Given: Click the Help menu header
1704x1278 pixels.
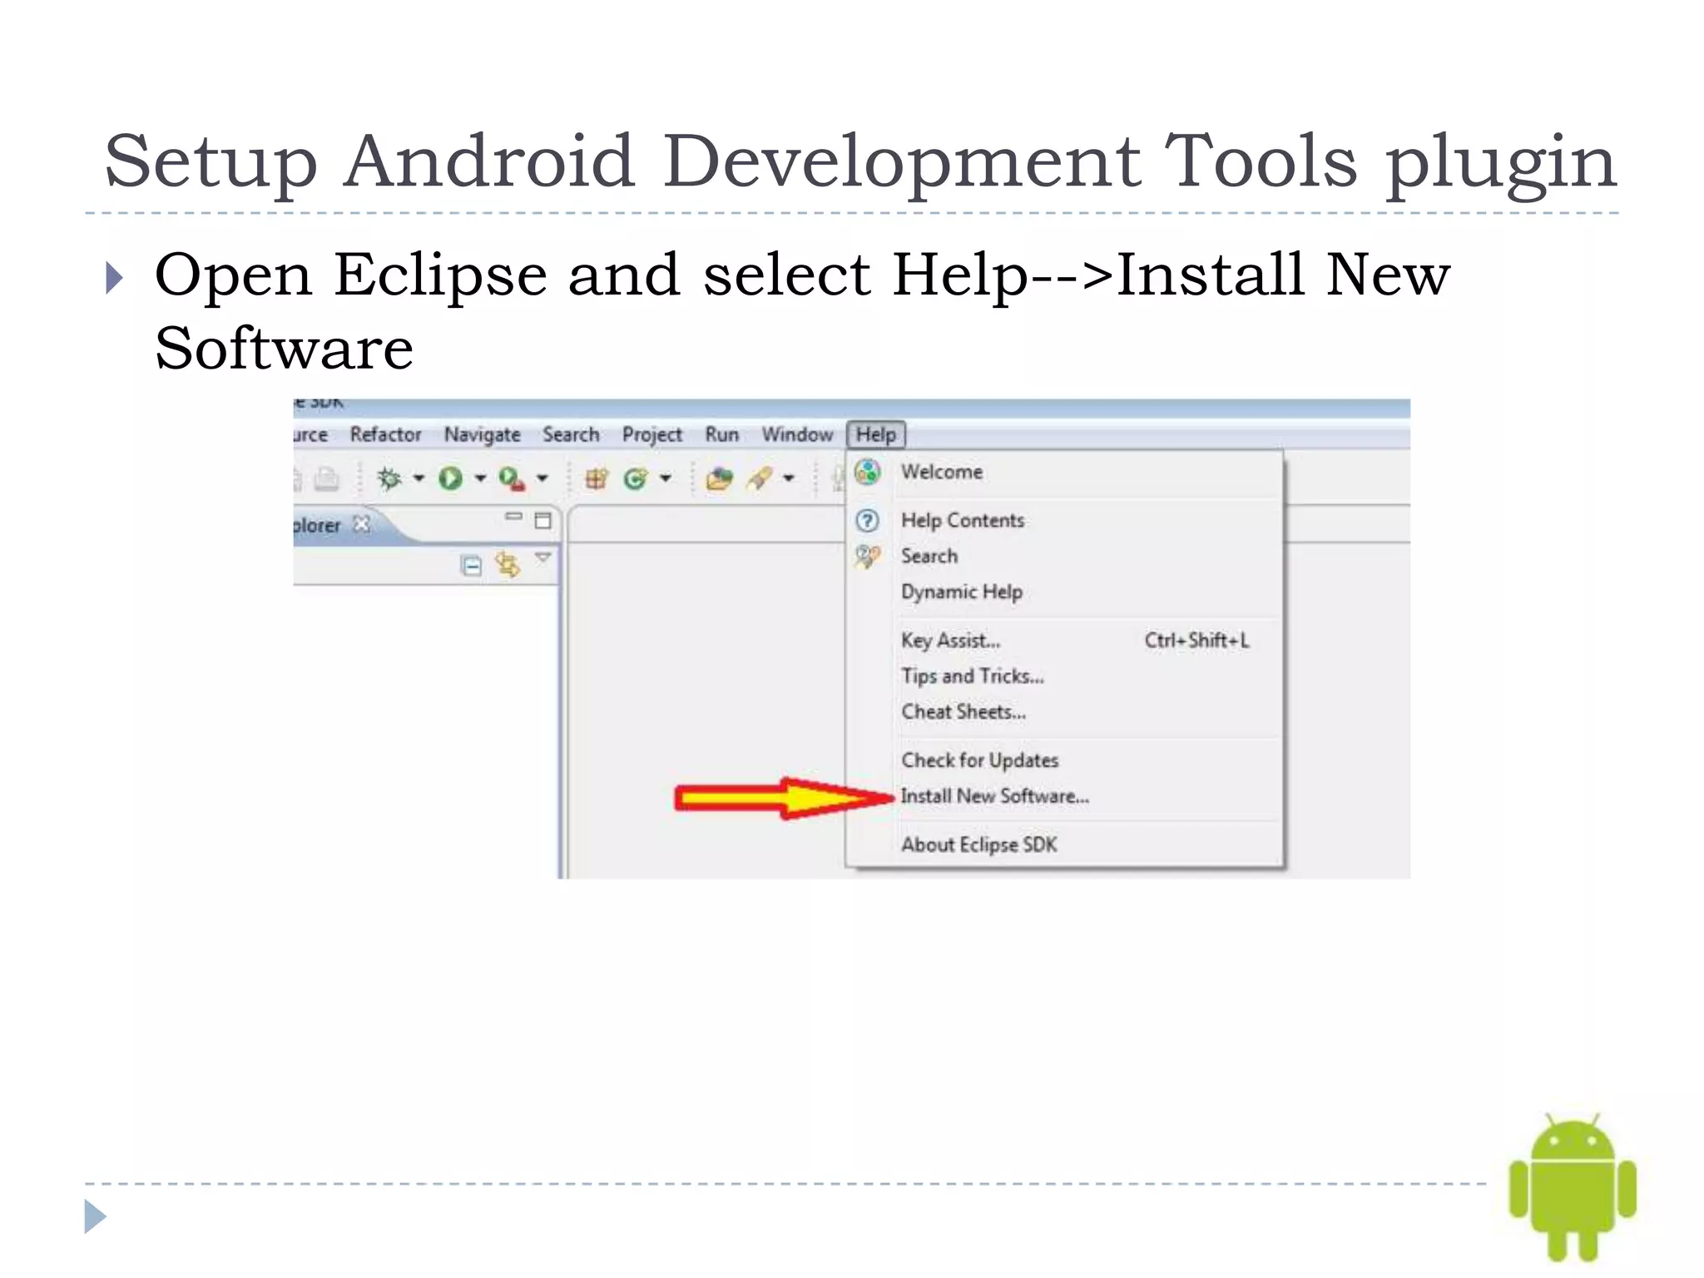Looking at the screenshot, I should click(876, 434).
